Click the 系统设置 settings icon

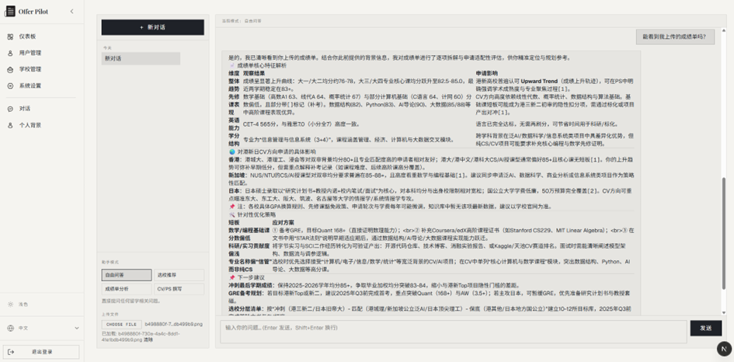10,85
